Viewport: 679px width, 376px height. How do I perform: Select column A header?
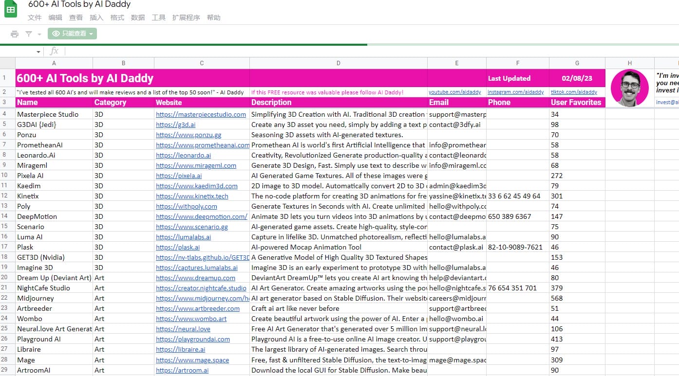54,63
